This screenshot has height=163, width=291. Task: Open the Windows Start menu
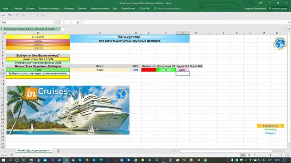3,160
